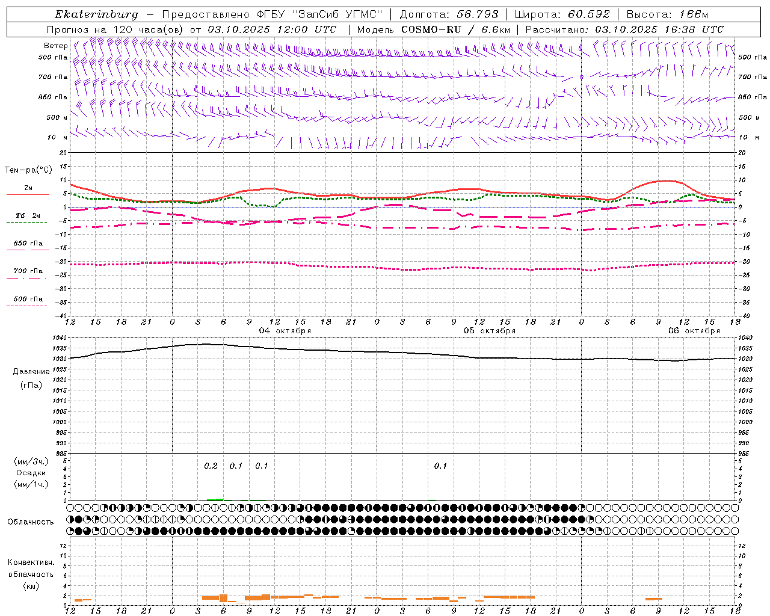Select the 'Широта: 60.592' header value
The height and width of the screenshot is (616, 770).
pyautogui.click(x=562, y=14)
